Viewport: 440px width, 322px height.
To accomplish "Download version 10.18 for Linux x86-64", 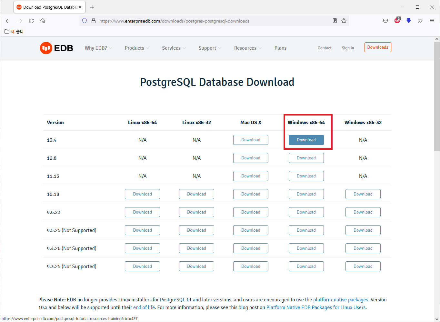I will click(x=142, y=194).
